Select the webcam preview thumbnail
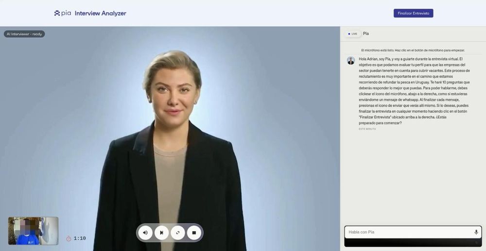Image resolution: width=486 pixels, height=251 pixels. pyautogui.click(x=33, y=231)
